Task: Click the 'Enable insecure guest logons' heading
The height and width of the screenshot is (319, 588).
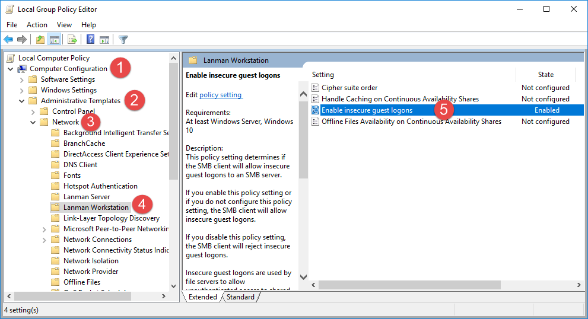Action: (x=233, y=75)
